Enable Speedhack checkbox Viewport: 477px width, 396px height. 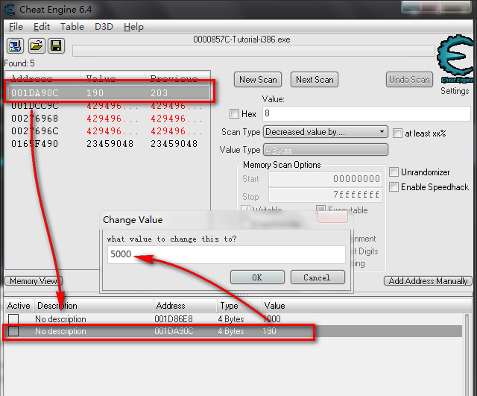coord(394,187)
